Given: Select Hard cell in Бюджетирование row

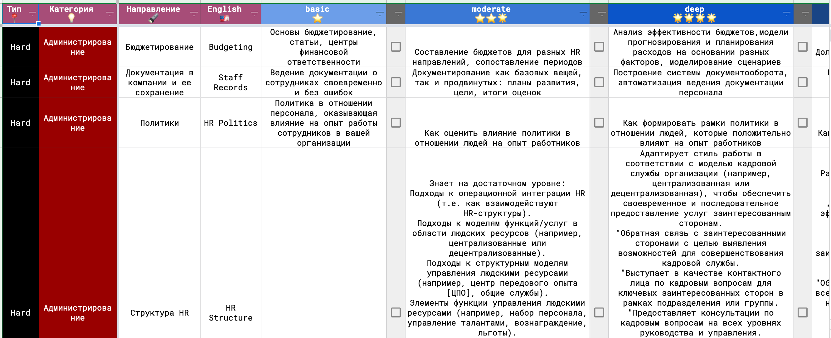Looking at the screenshot, I should click(x=20, y=47).
